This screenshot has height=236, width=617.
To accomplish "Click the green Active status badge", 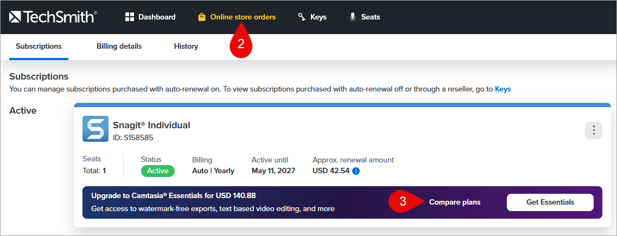I will (x=158, y=171).
